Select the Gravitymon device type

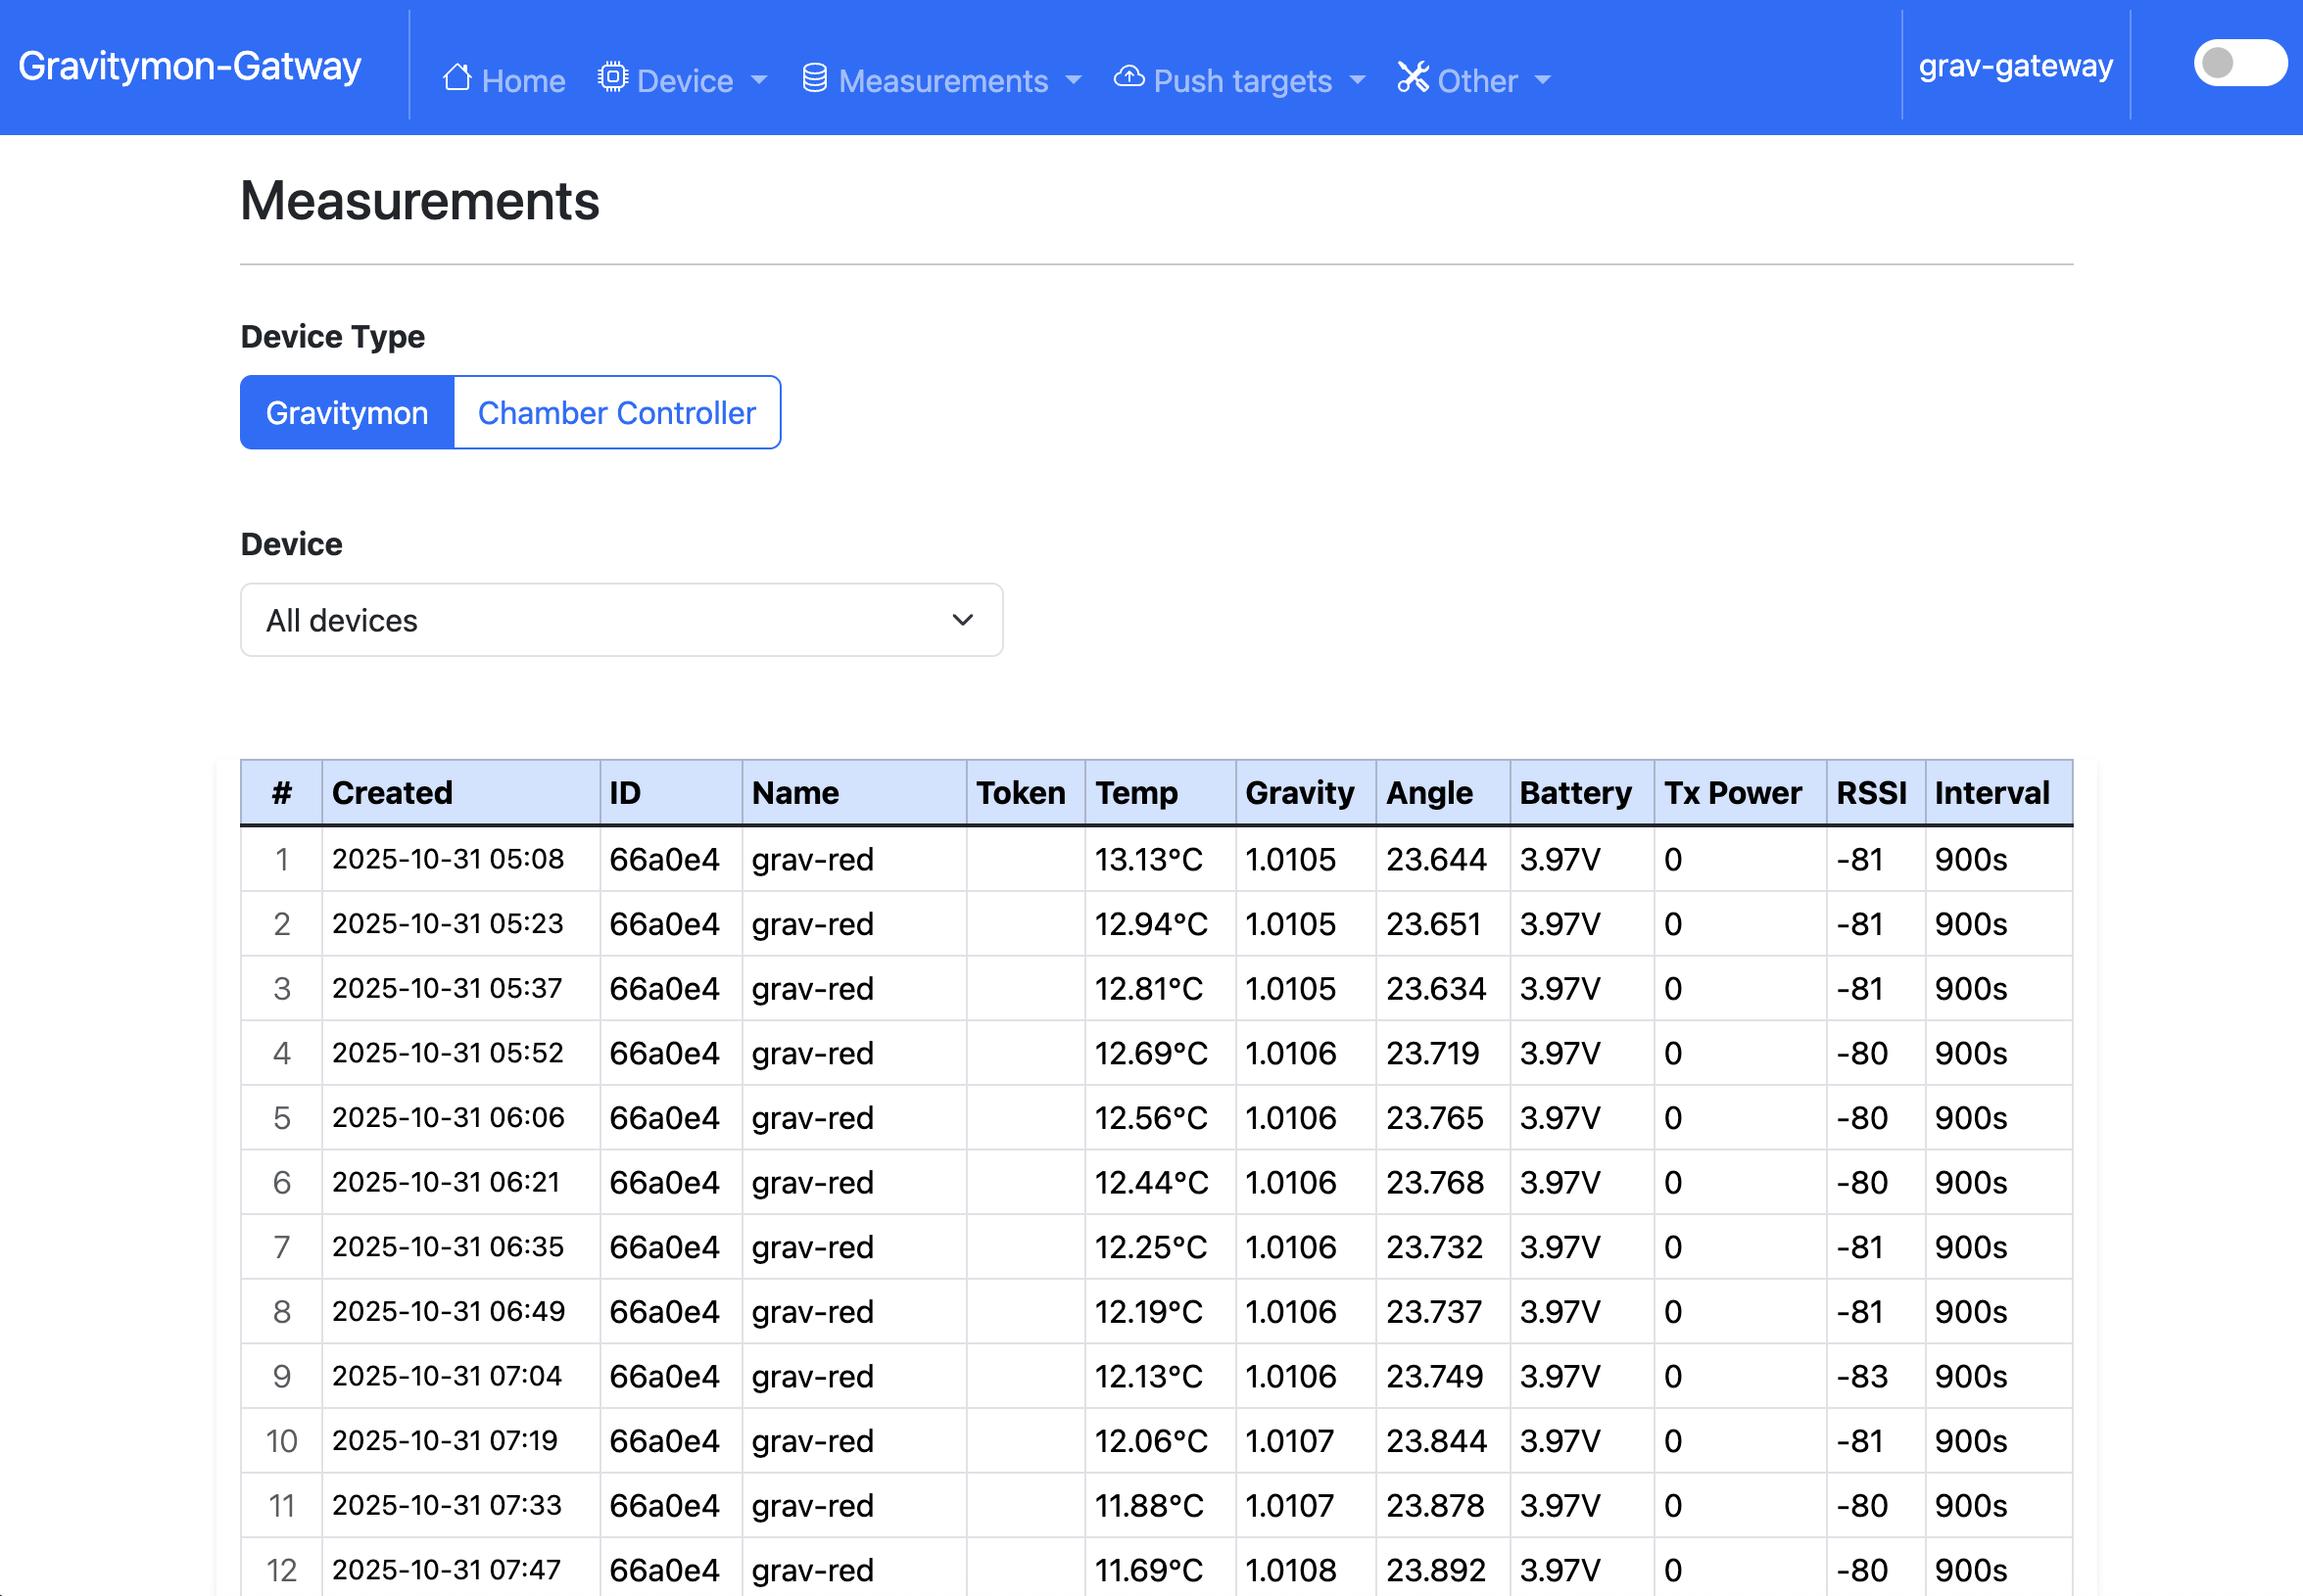(347, 413)
